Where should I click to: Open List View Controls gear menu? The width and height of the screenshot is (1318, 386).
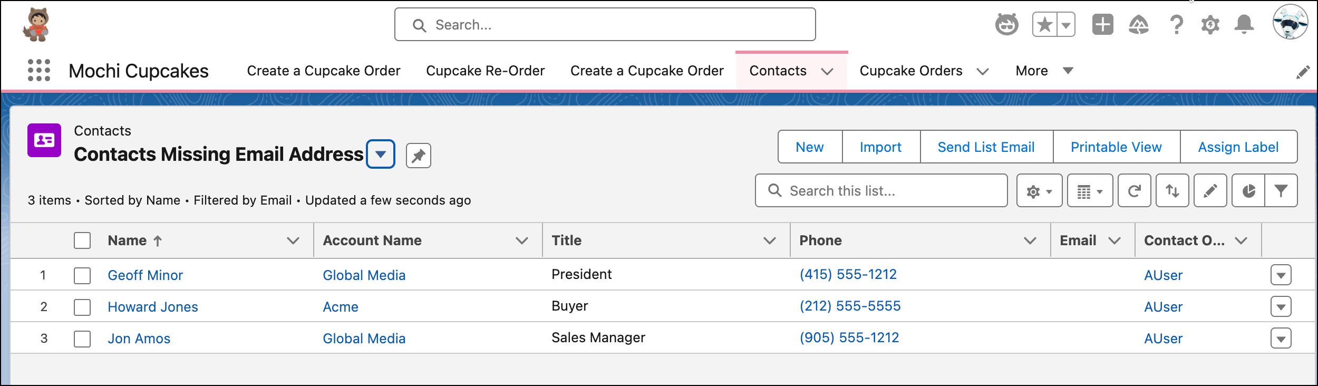[1039, 191]
